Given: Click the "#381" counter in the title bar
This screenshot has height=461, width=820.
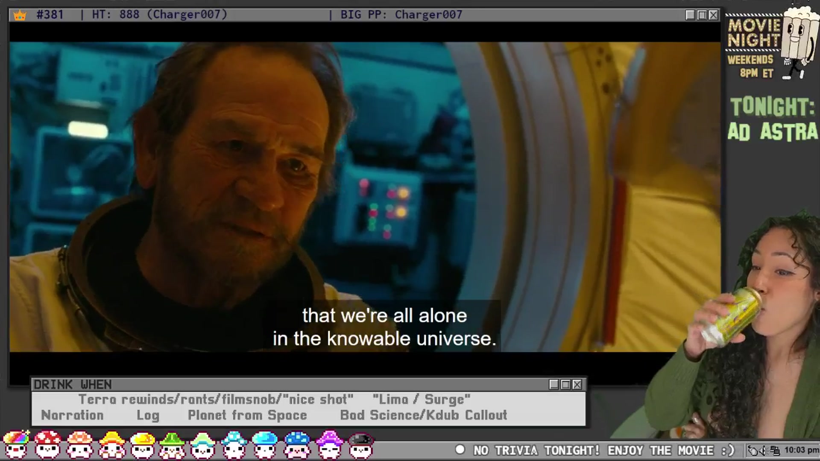Looking at the screenshot, I should coord(50,15).
